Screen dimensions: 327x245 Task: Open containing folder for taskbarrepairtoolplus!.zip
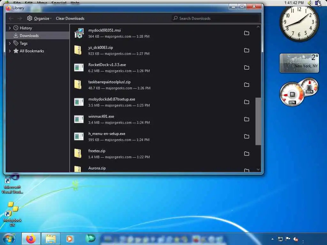tap(247, 85)
